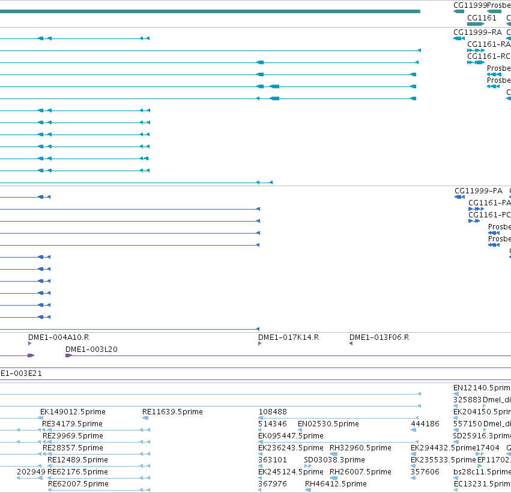Select the CG1161-PA label
The image size is (511, 493).
489,203
